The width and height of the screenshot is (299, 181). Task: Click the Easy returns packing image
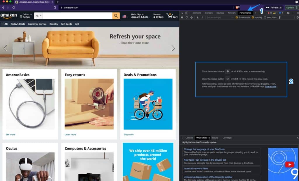(89, 104)
